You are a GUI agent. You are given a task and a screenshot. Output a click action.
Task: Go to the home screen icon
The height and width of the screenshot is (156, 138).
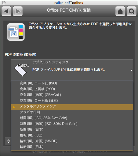[x=120, y=11]
